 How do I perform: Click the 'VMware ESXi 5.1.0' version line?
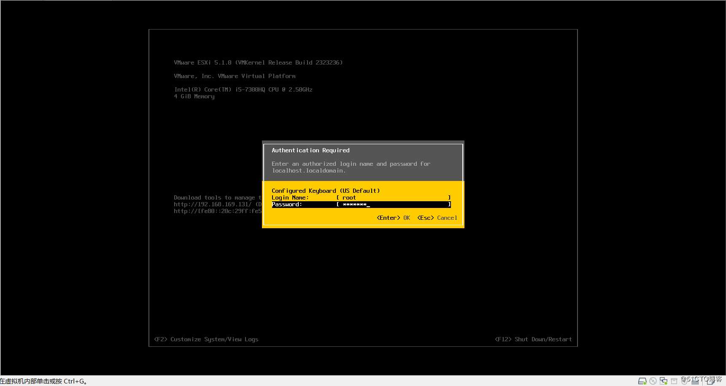(258, 62)
